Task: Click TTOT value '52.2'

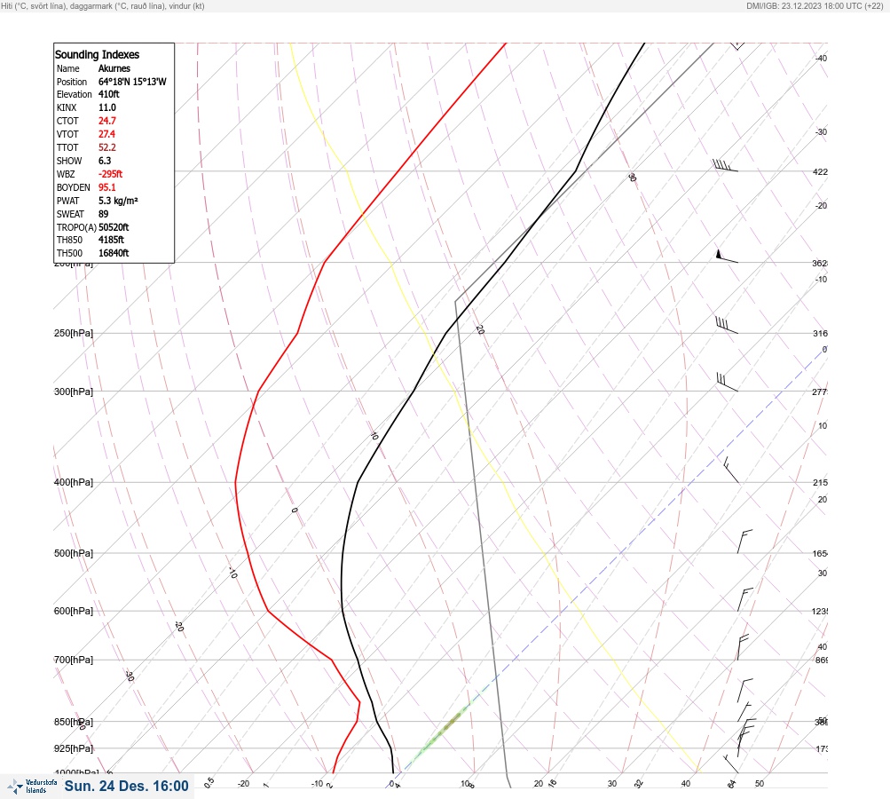Action: point(107,147)
